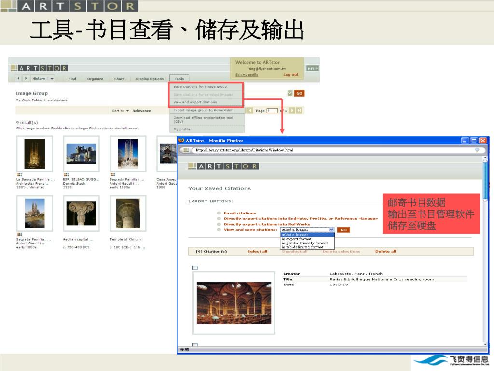Select export into RefWorks radio button

pos(219,224)
